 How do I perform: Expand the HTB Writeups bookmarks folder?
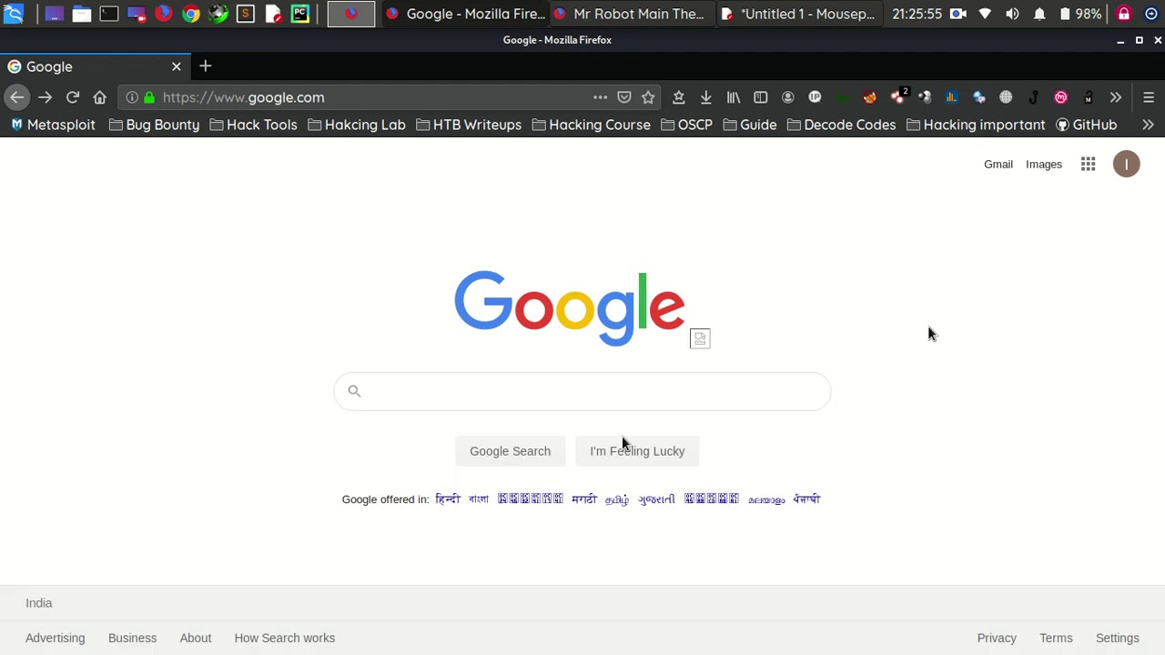469,125
